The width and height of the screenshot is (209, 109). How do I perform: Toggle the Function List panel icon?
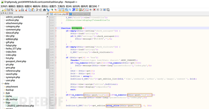coord(84,10)
